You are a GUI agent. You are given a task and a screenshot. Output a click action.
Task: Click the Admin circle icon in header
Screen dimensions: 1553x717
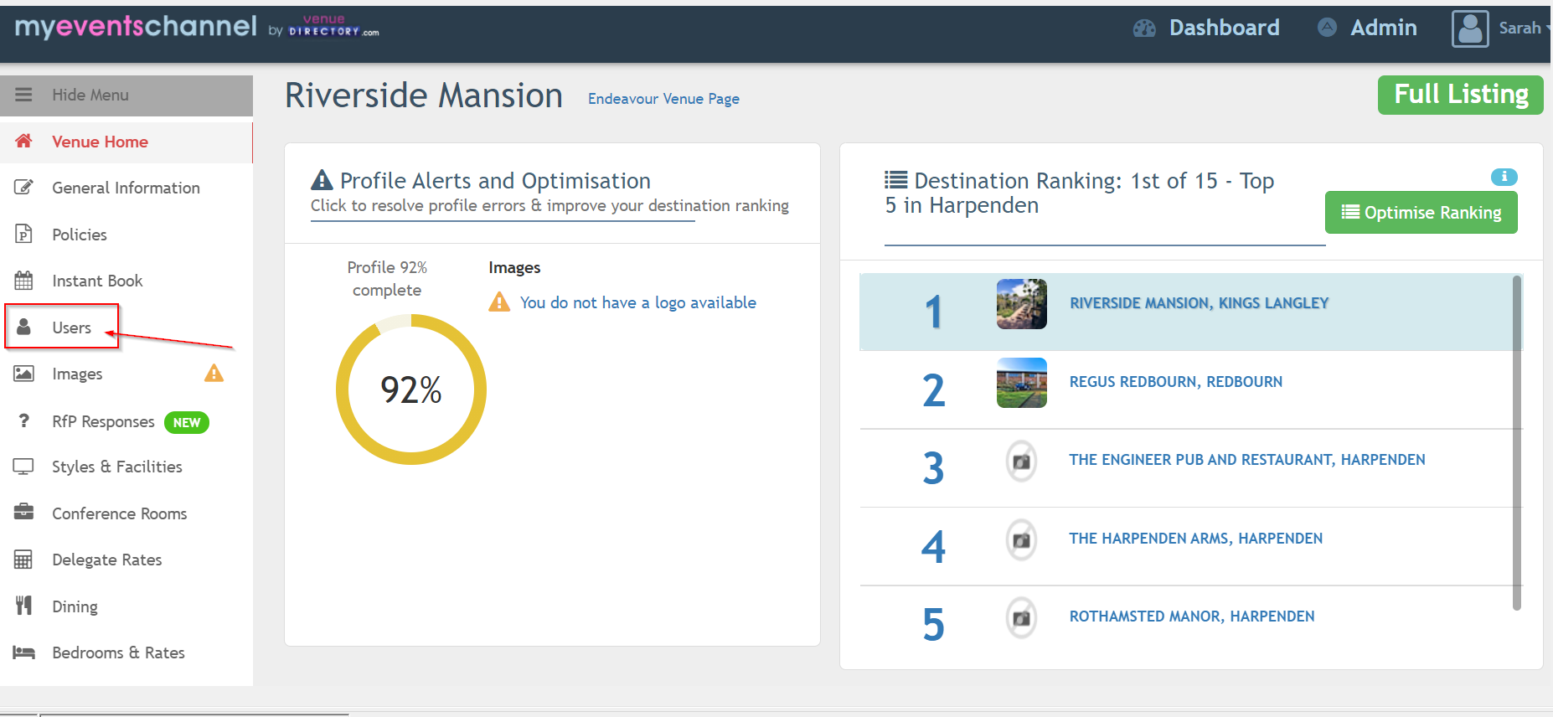(x=1327, y=28)
